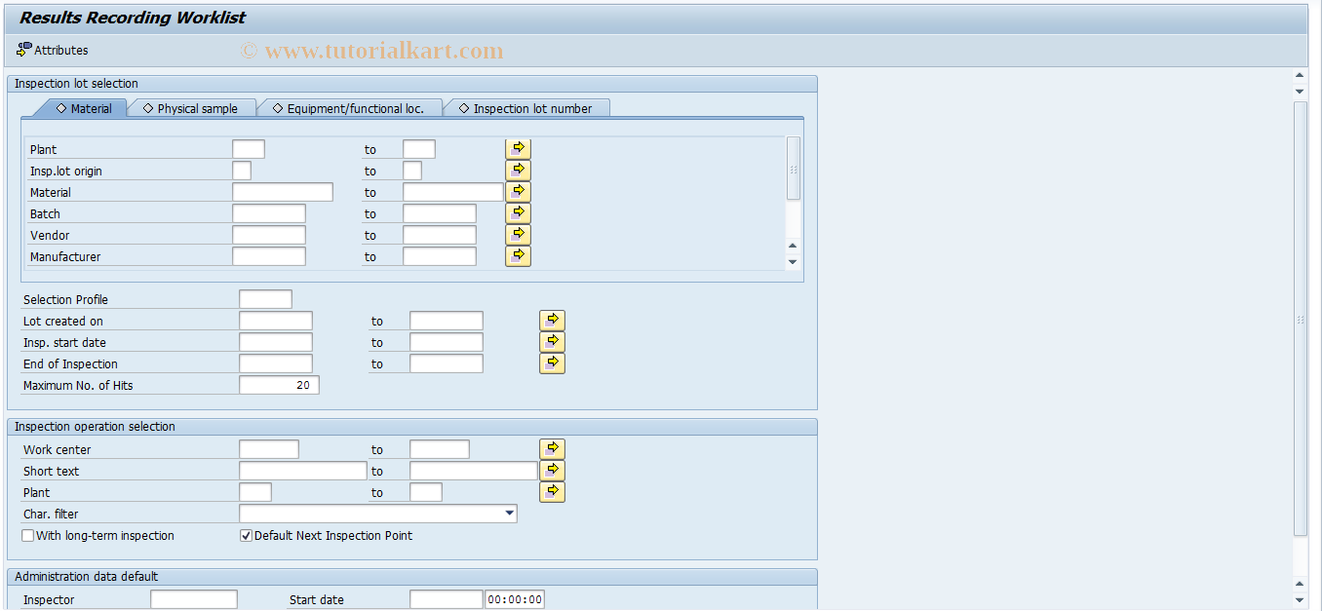The image size is (1322, 611).
Task: Click the End of Inspection to field
Action: click(447, 363)
